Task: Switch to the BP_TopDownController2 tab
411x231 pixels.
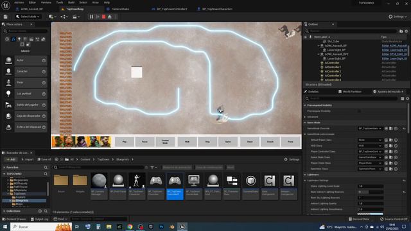Action: [171, 9]
